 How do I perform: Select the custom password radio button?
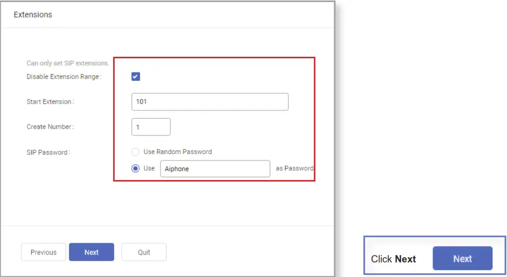point(135,169)
